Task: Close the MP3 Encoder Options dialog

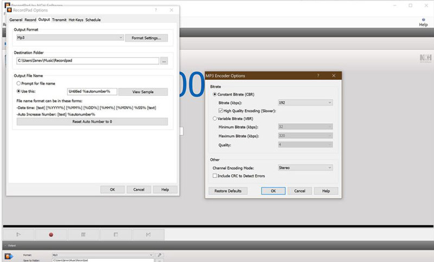Action: pyautogui.click(x=334, y=75)
